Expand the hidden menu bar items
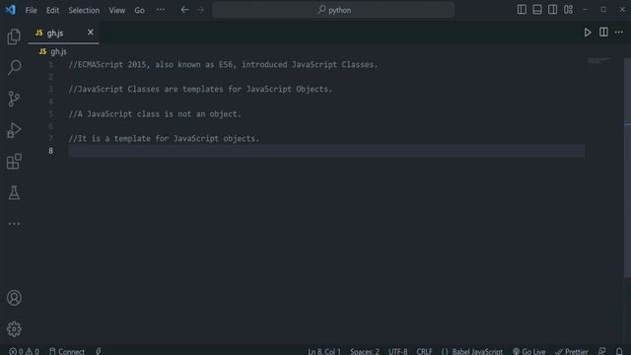 coord(160,10)
